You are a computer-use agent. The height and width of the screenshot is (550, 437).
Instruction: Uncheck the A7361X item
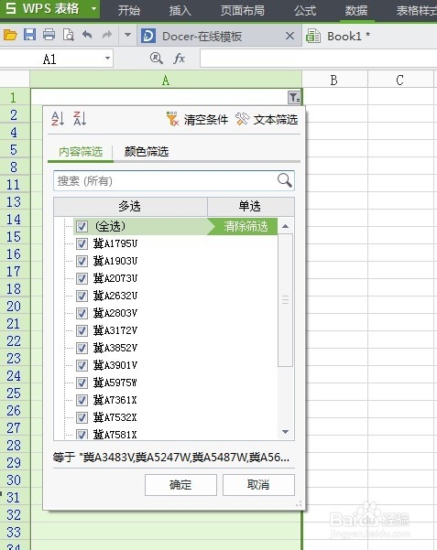(82, 400)
